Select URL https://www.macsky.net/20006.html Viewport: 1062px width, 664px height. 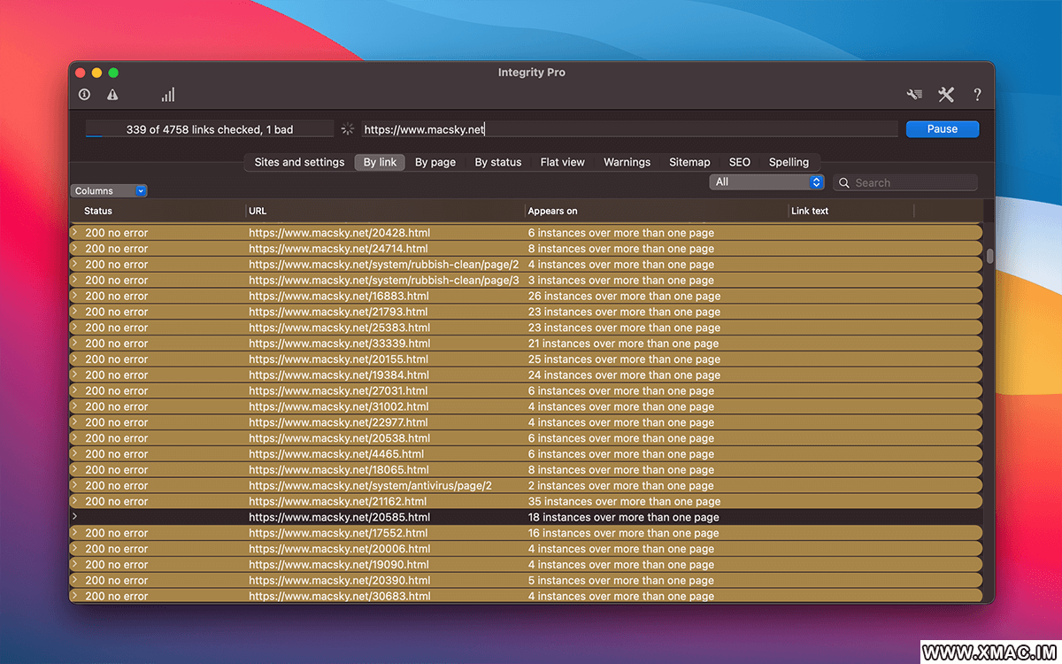[x=339, y=549]
